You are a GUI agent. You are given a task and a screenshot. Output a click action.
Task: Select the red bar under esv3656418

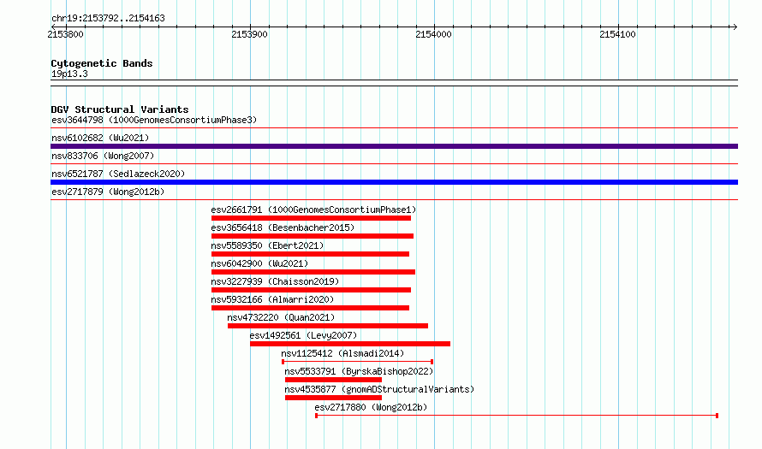coord(313,236)
